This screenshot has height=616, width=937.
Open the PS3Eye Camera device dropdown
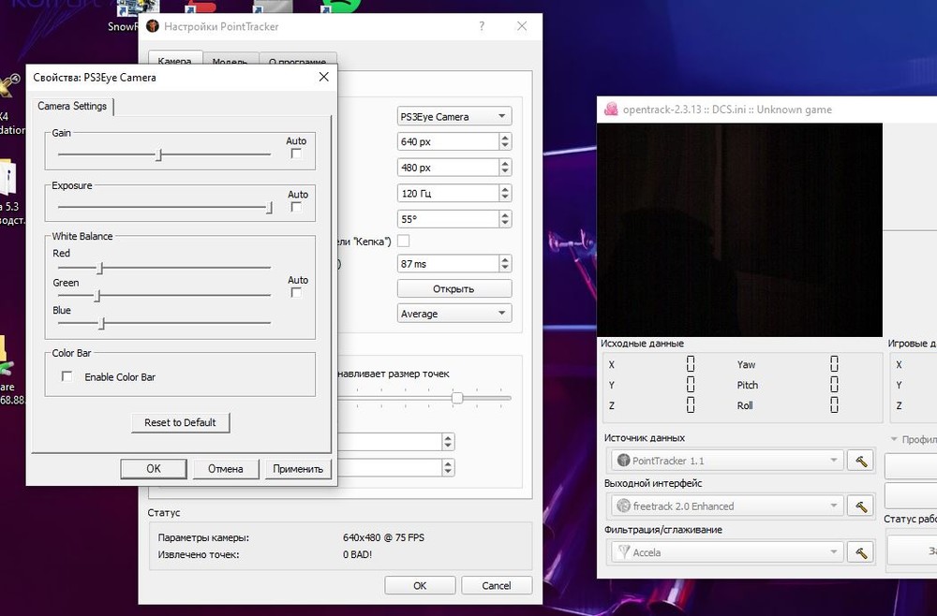pos(454,117)
